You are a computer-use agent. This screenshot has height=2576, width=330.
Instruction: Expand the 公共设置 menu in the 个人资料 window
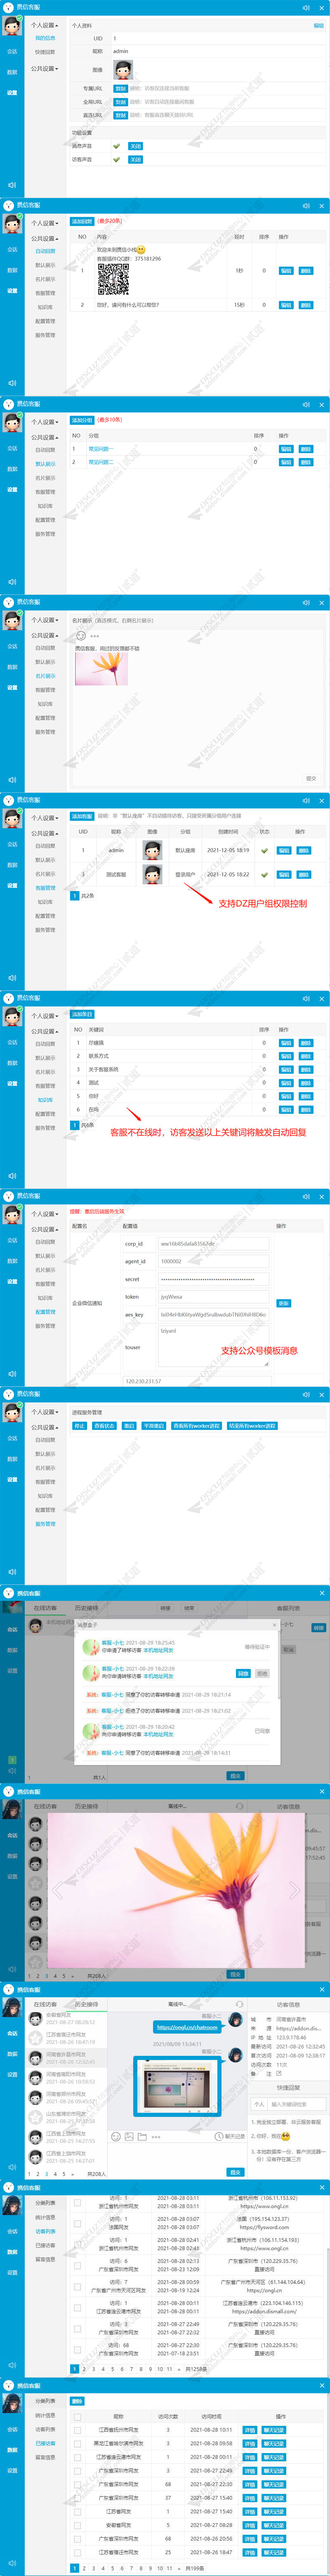(44, 69)
